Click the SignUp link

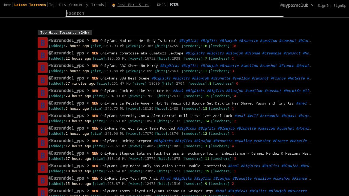pos(340,5)
